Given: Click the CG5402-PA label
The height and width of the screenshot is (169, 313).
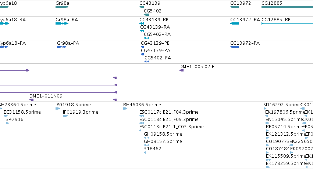Looking at the screenshot, I should coord(158,58).
